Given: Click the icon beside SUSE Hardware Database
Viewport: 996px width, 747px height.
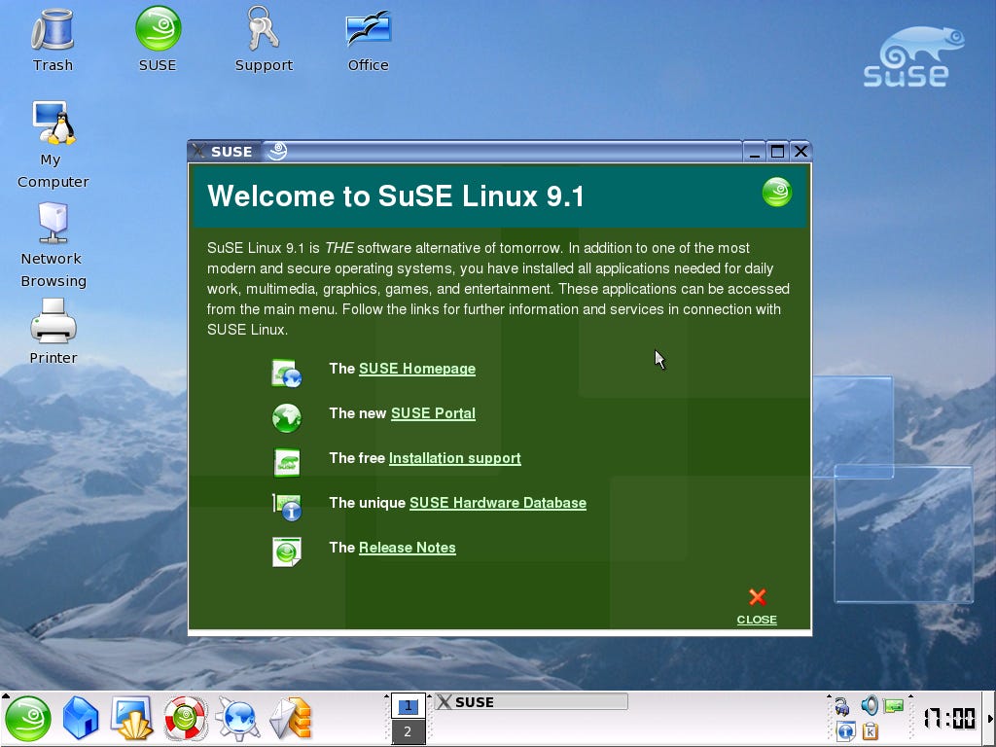Looking at the screenshot, I should 287,507.
